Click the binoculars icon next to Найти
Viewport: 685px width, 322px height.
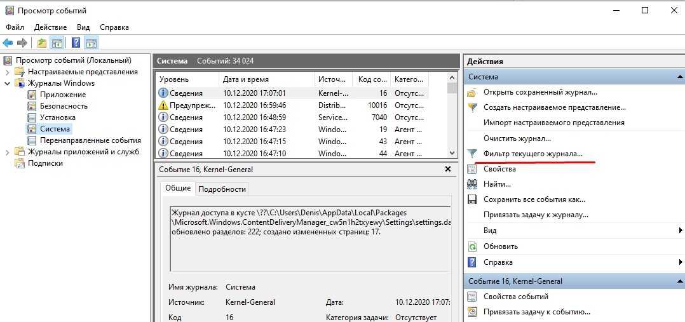[472, 184]
